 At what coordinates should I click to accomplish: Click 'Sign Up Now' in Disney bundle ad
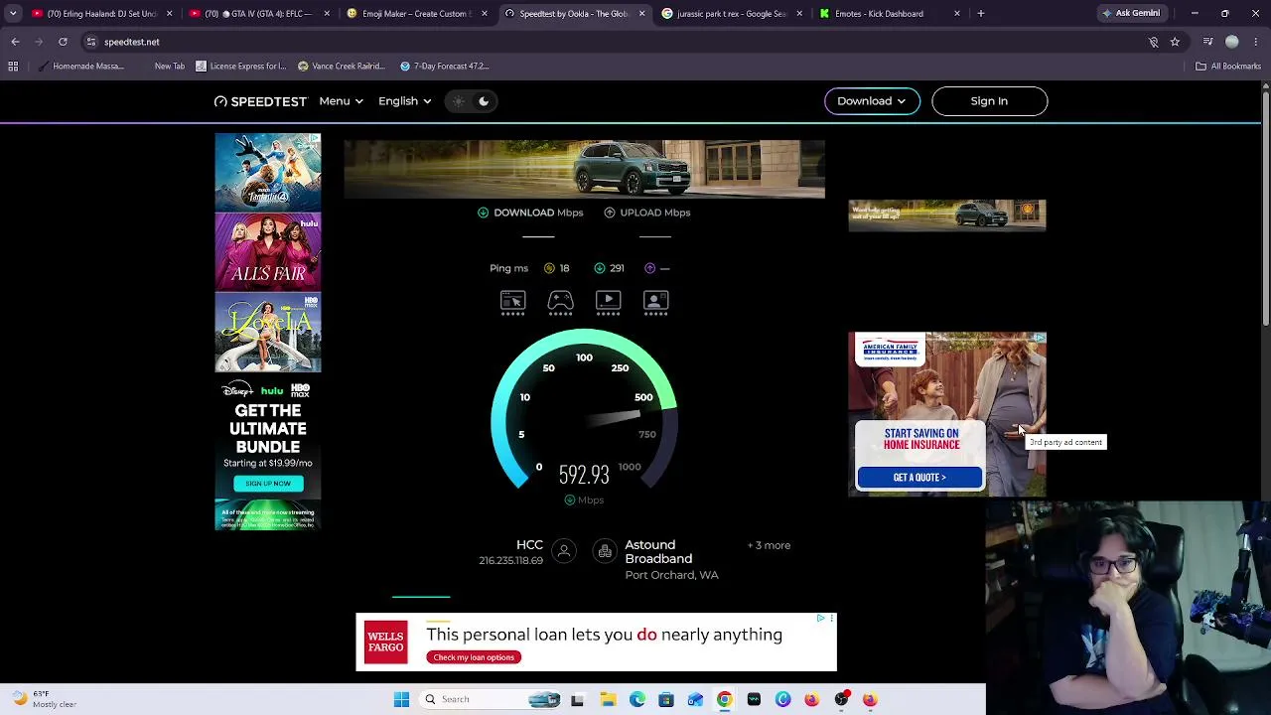268,484
